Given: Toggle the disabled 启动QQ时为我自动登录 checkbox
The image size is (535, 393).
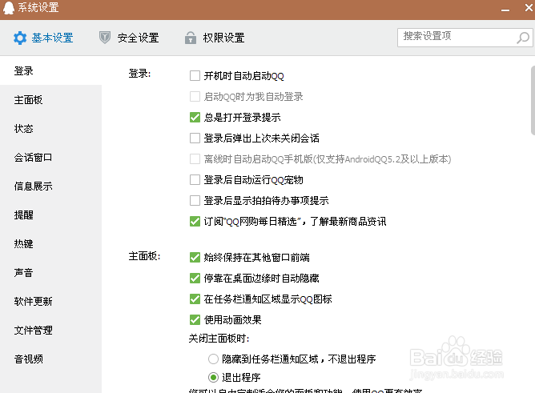Looking at the screenshot, I should (x=195, y=97).
